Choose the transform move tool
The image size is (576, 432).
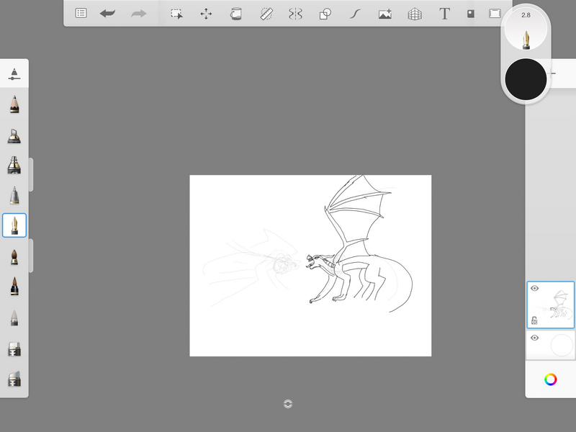[206, 14]
